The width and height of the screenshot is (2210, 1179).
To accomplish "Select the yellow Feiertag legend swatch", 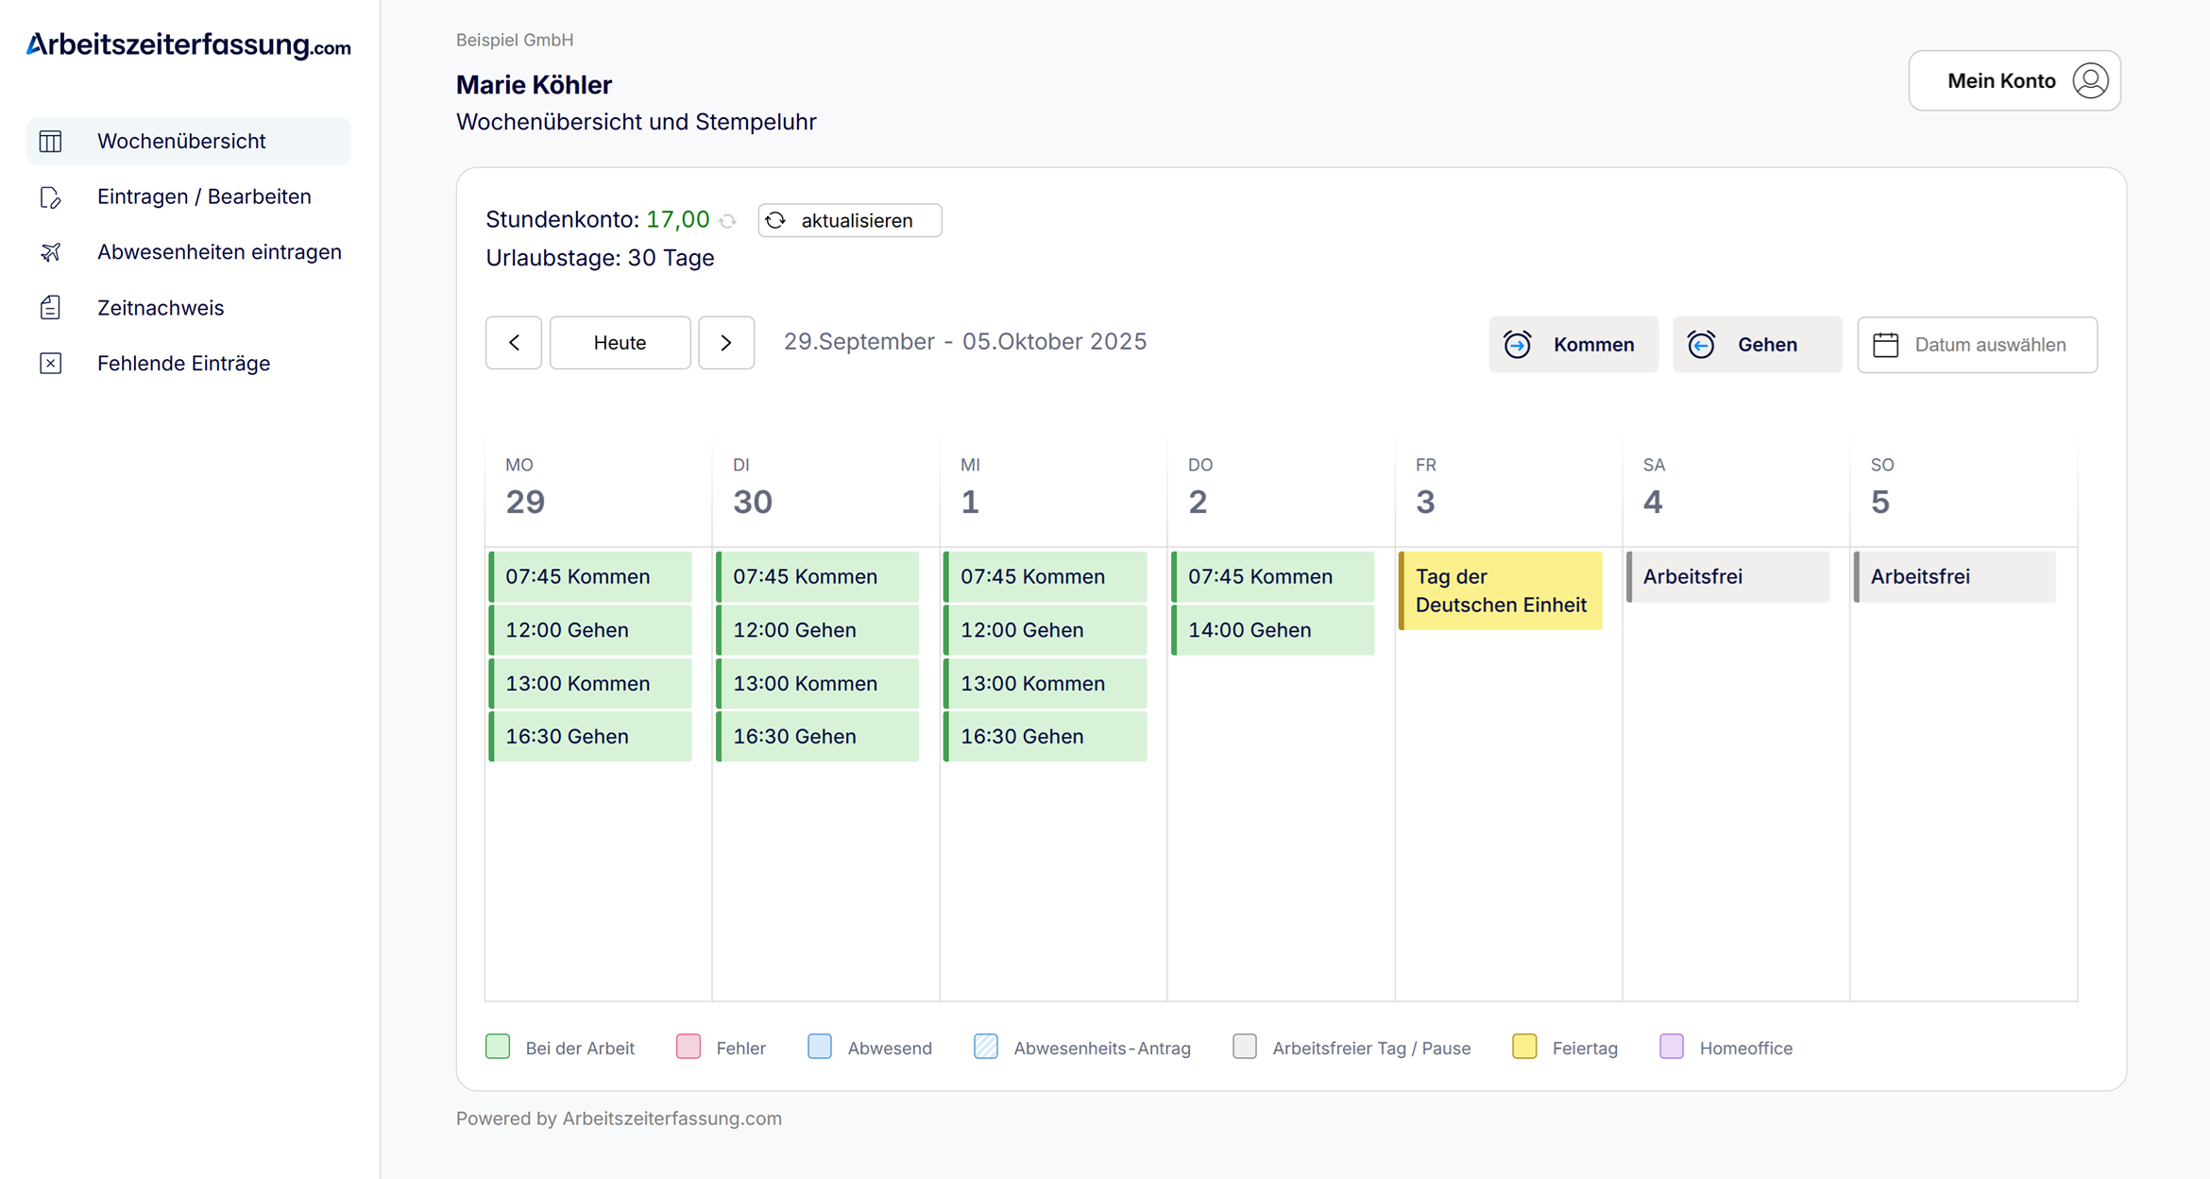I will tap(1523, 1047).
